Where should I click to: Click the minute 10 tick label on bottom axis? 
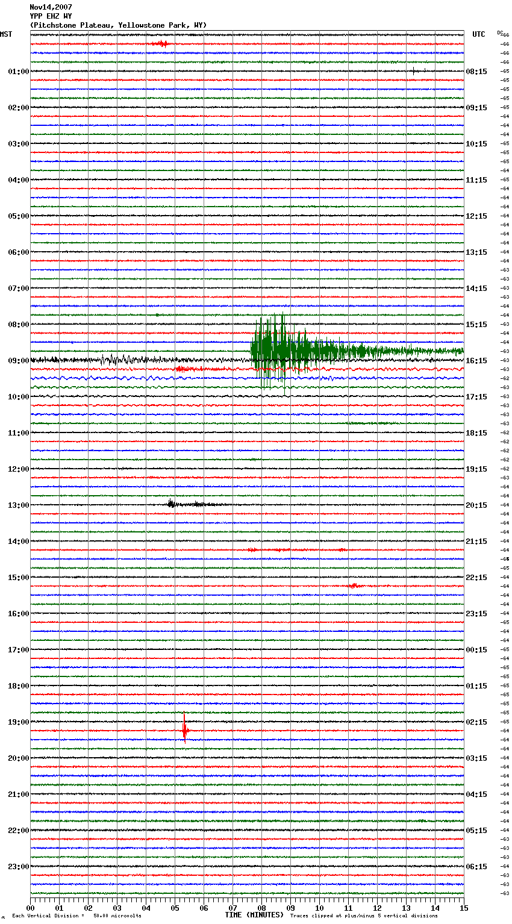click(319, 908)
